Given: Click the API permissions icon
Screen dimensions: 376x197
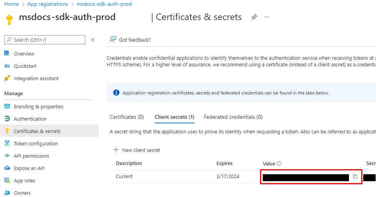Looking at the screenshot, I should point(7,156).
